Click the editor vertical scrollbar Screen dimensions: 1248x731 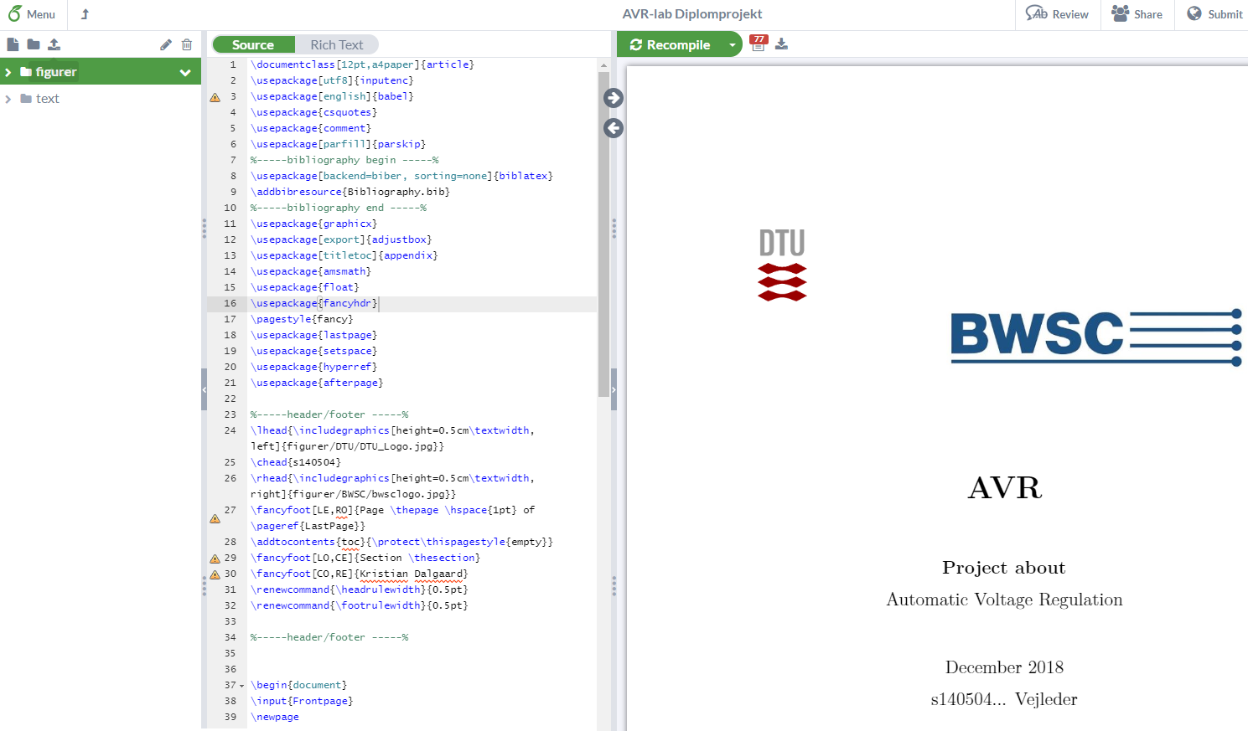tap(603, 234)
